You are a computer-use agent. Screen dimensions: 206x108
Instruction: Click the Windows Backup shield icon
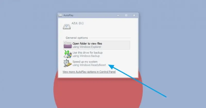(68, 54)
